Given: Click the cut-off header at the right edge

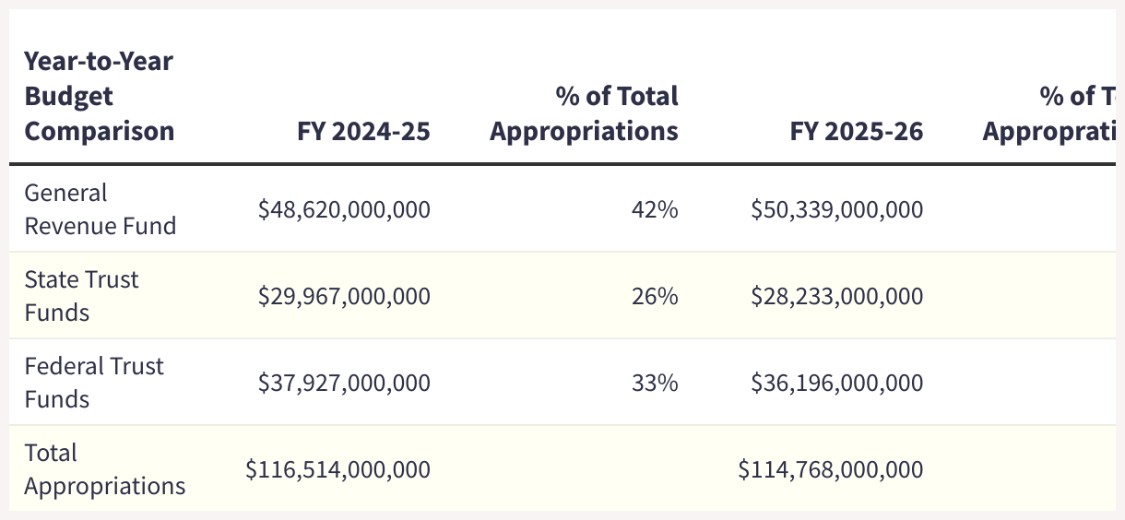Looking at the screenshot, I should tap(1050, 113).
